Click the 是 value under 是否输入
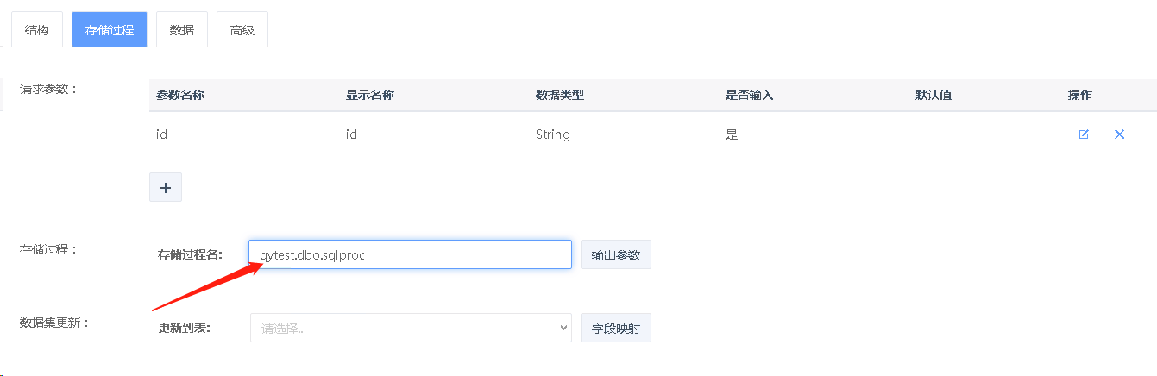The image size is (1157, 376). pos(732,135)
